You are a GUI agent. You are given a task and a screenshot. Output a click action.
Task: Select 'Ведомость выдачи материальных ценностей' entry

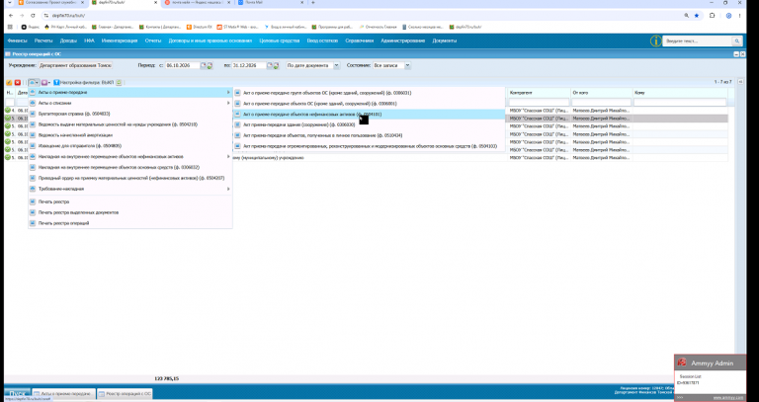[130, 124]
